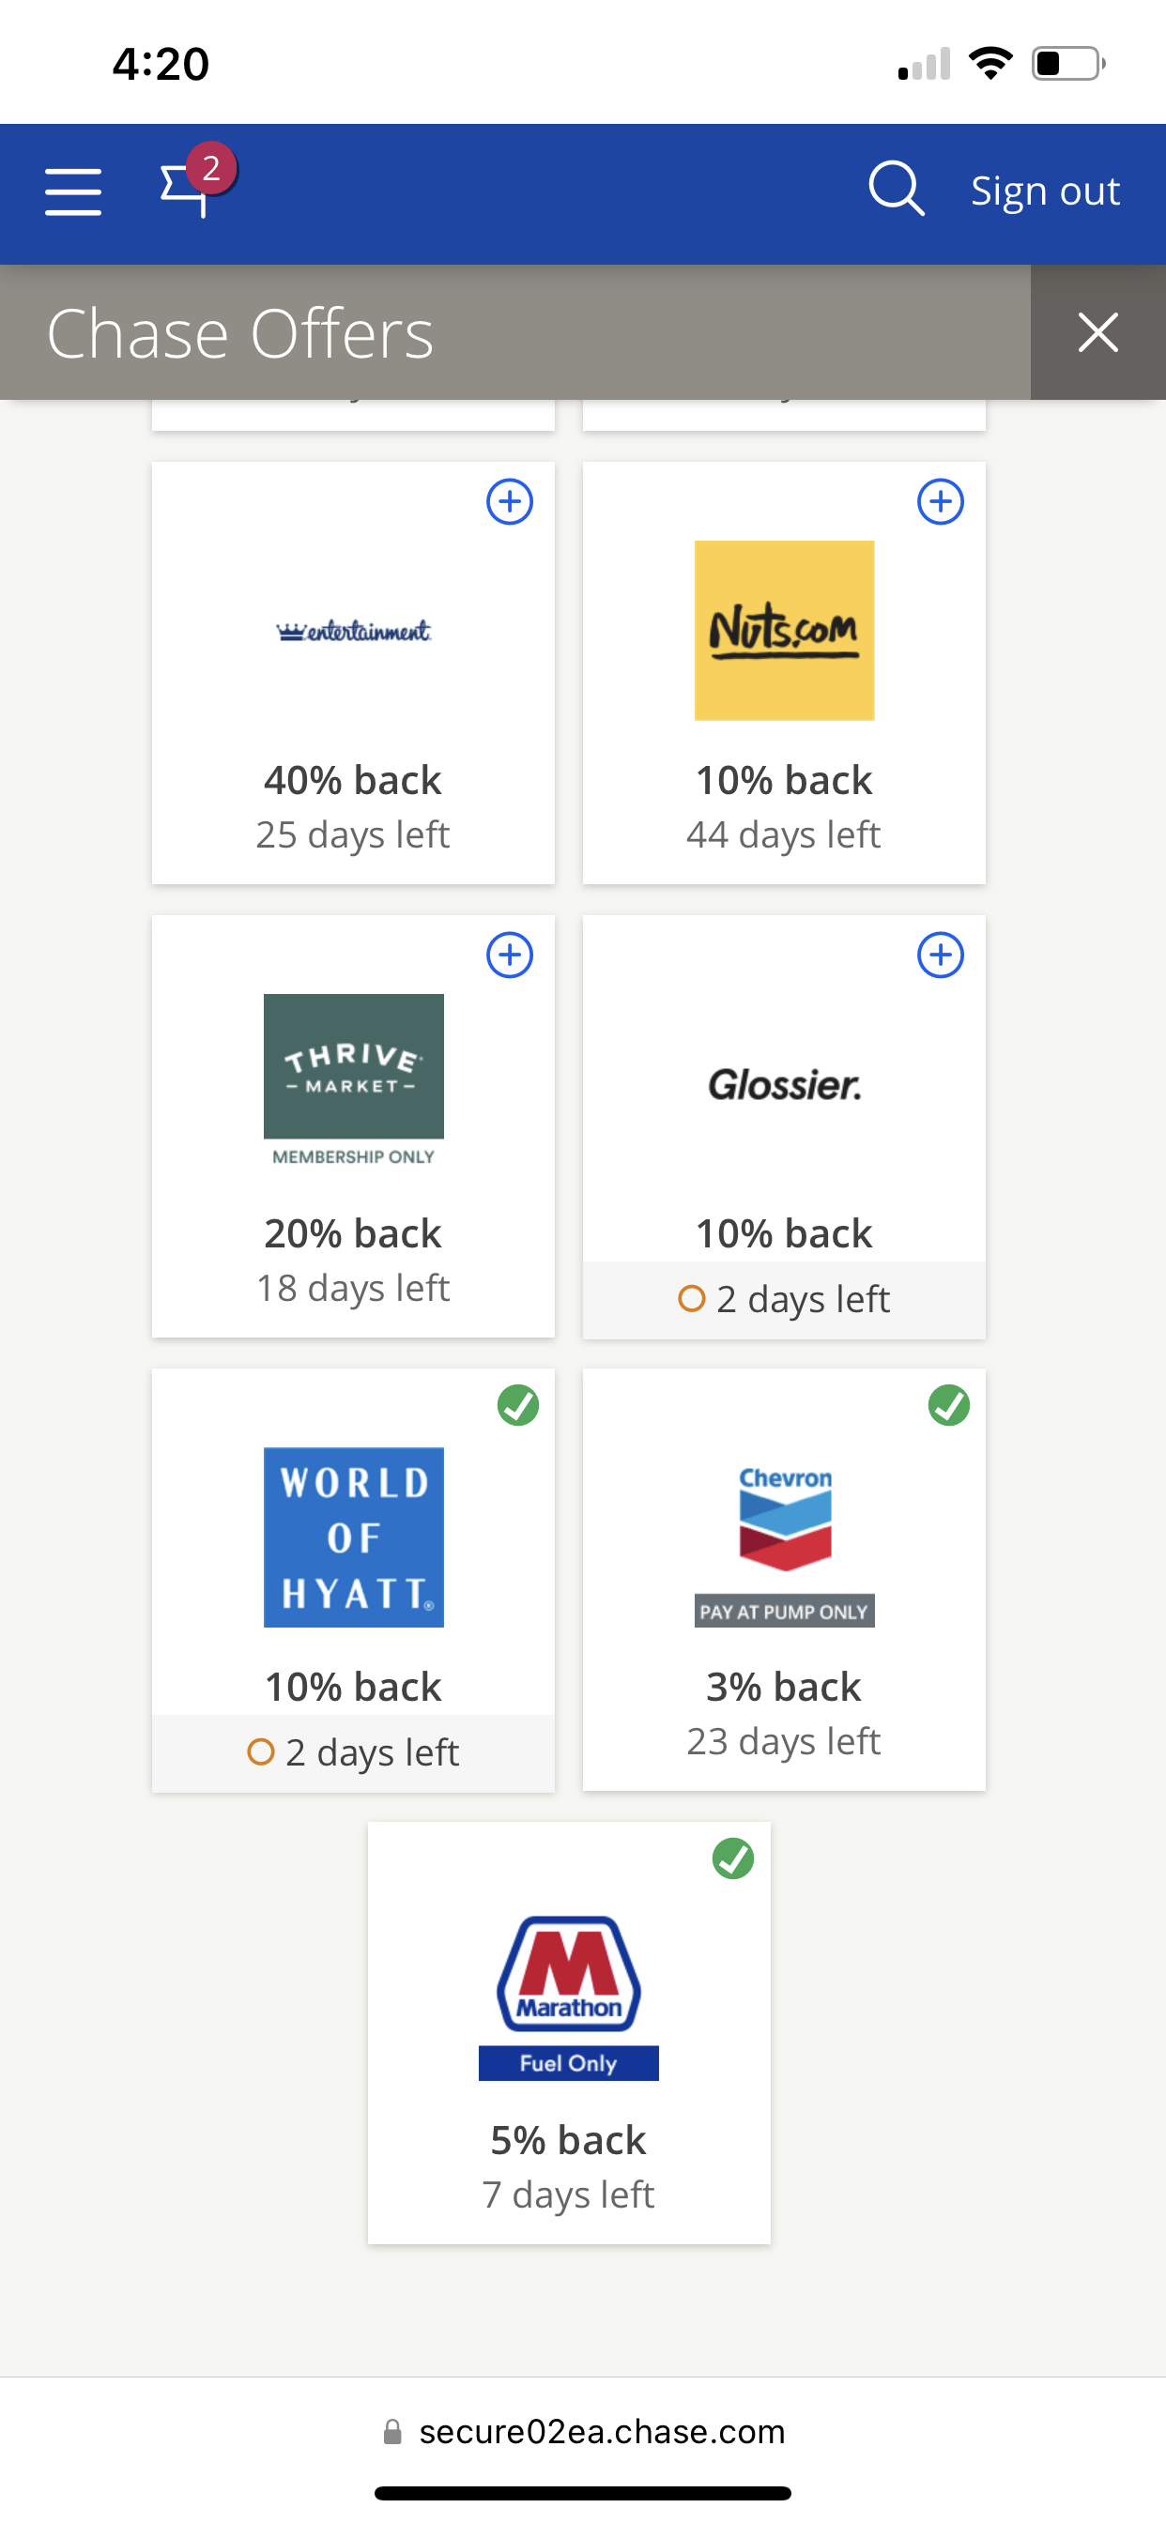Image resolution: width=1166 pixels, height=2523 pixels.
Task: Select the World of Hyatt logo
Action: (x=354, y=1537)
